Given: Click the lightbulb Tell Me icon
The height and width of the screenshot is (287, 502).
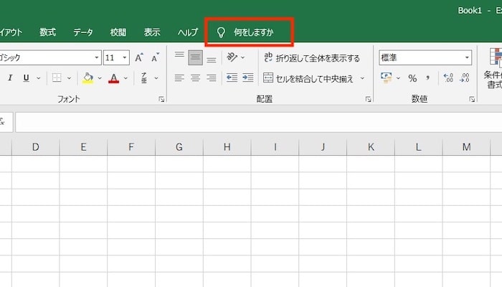Looking at the screenshot, I should tap(221, 32).
